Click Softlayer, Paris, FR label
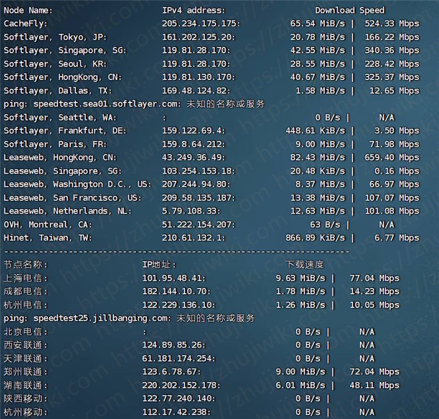The image size is (439, 419). coord(55,144)
